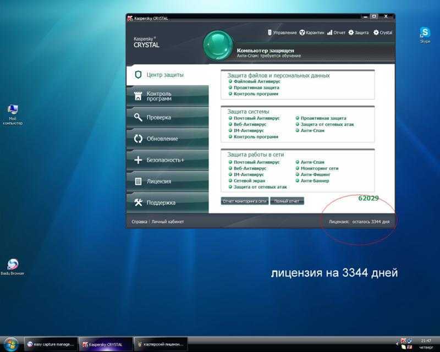Click the green protection status orb
The image size is (440, 352).
[218, 45]
